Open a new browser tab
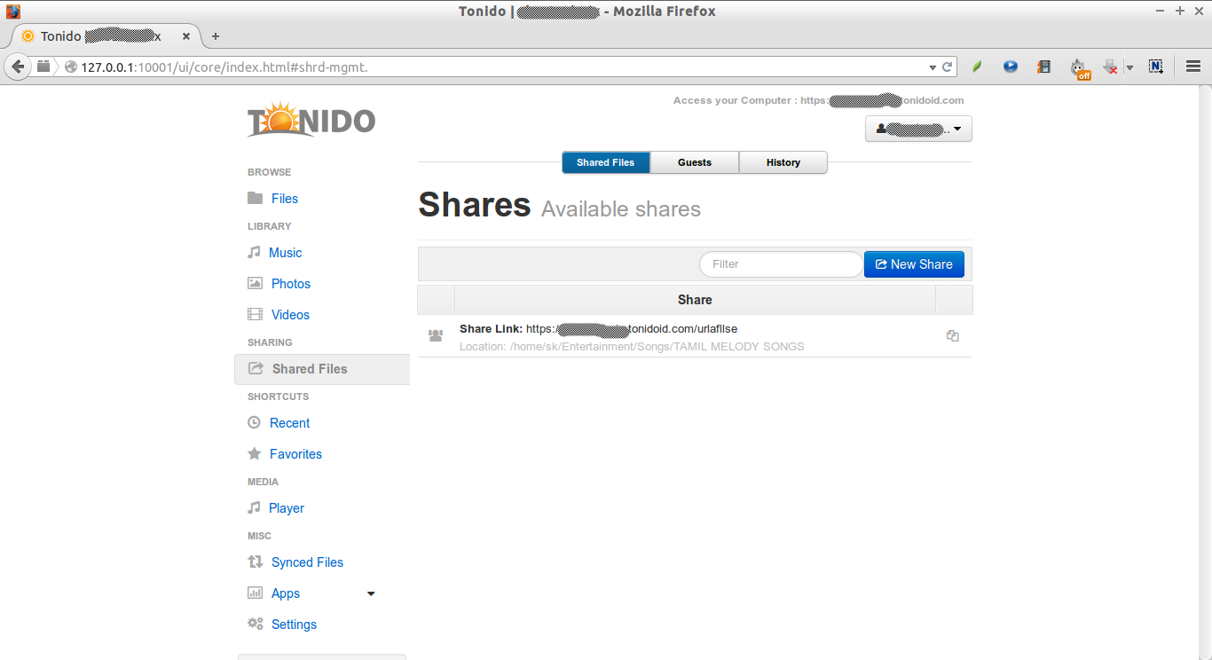Image resolution: width=1212 pixels, height=660 pixels. (x=216, y=36)
